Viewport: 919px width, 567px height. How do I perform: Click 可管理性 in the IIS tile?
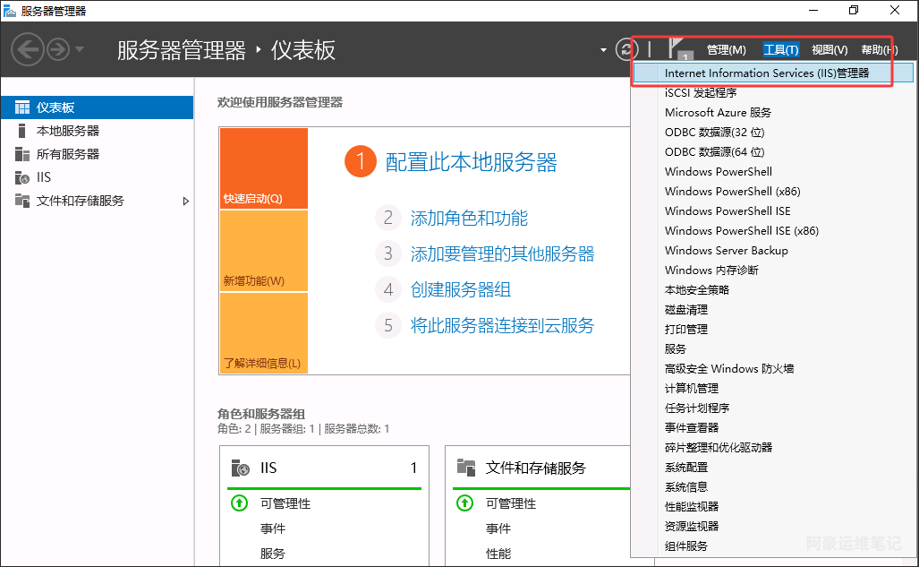[285, 503]
